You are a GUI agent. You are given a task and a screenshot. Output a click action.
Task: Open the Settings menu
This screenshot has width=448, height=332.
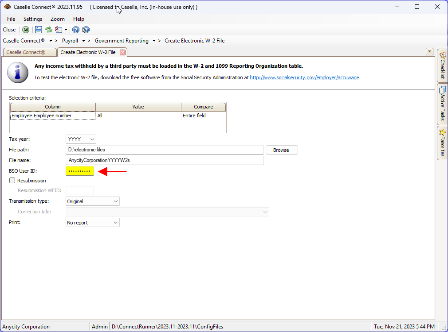point(32,19)
